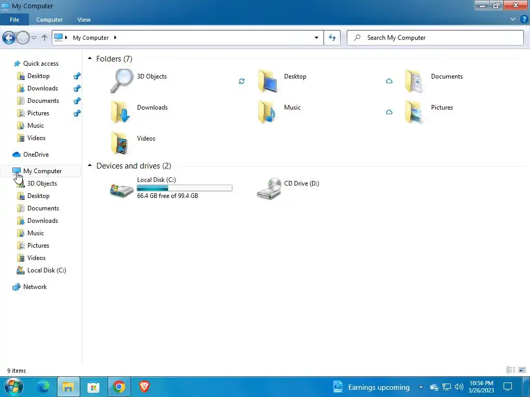Viewport: 530px width, 397px height.
Task: Open the Videos folder icon in Folders section
Action: [x=120, y=143]
